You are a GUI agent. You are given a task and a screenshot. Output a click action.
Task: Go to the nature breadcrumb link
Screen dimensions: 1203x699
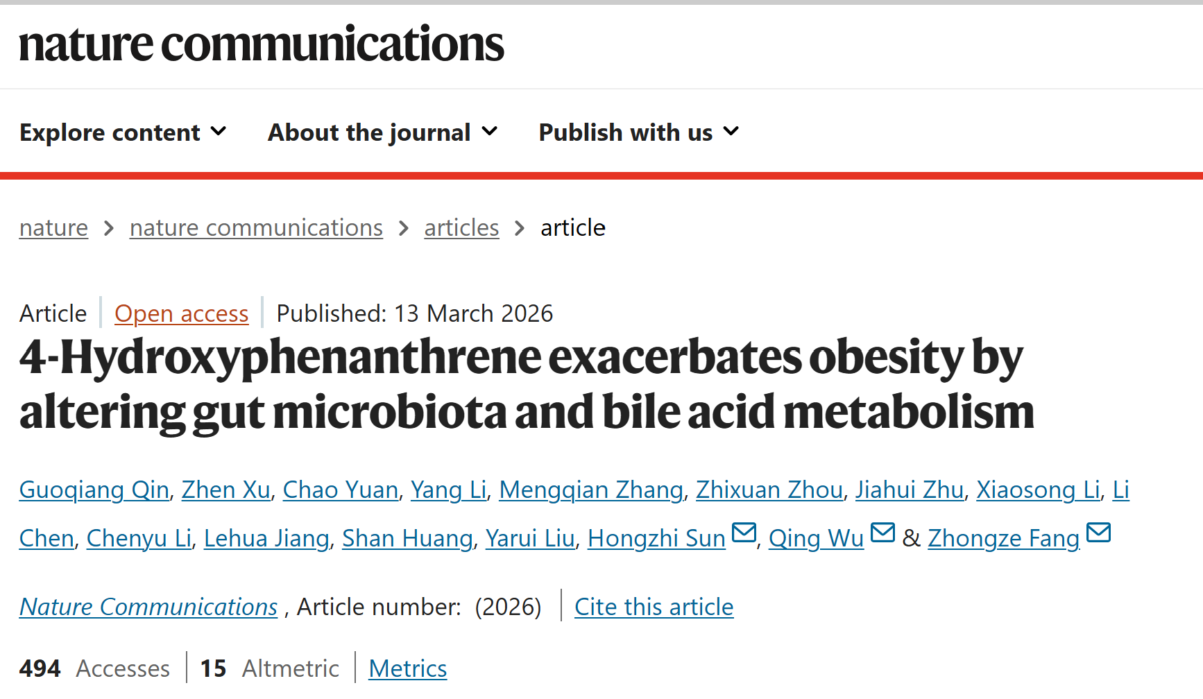tap(53, 227)
